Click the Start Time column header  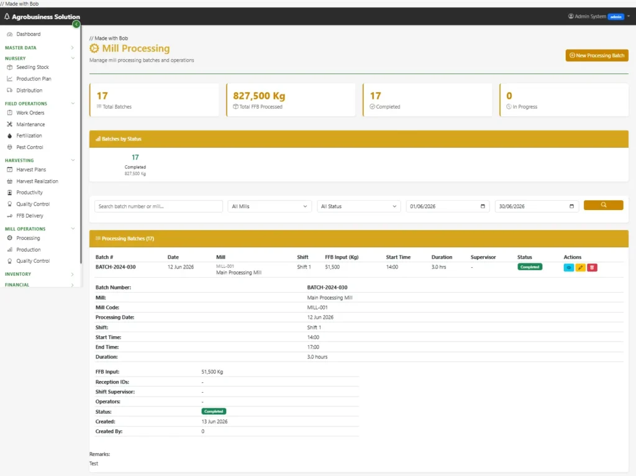pyautogui.click(x=398, y=257)
